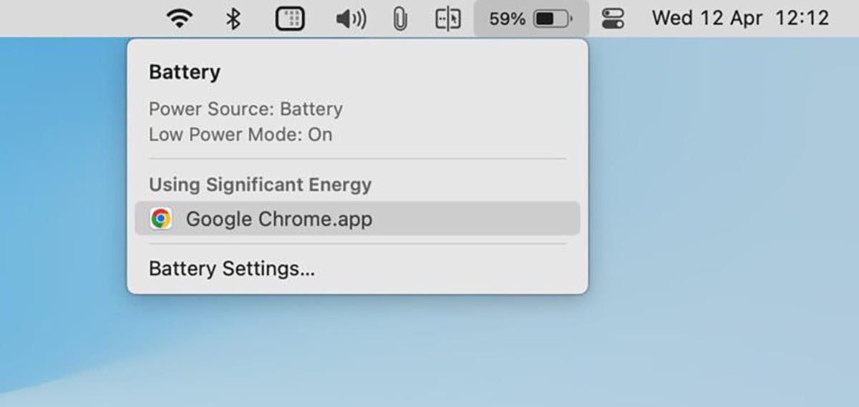Image resolution: width=859 pixels, height=407 pixels.
Task: Open the dotted grid menu bar icon
Action: 290,19
